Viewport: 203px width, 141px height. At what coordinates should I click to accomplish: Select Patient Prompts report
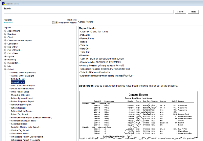pos(18,108)
